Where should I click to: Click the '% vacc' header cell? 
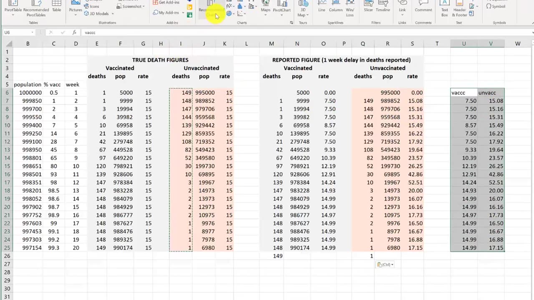click(x=53, y=85)
